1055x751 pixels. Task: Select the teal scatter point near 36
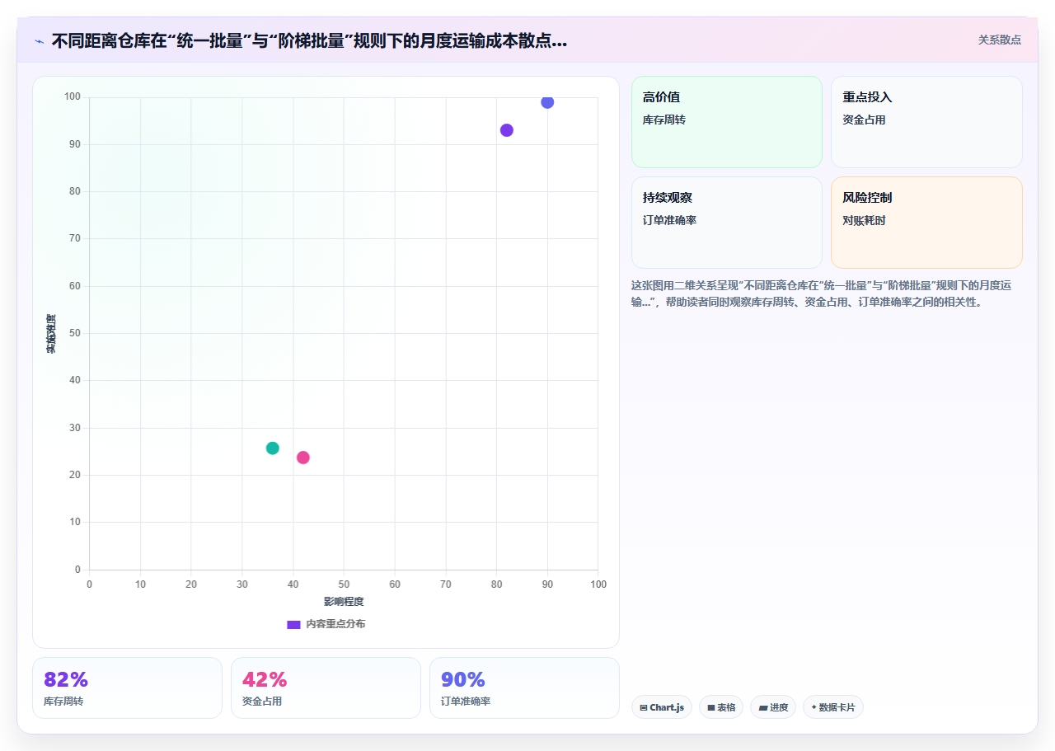[x=273, y=448]
